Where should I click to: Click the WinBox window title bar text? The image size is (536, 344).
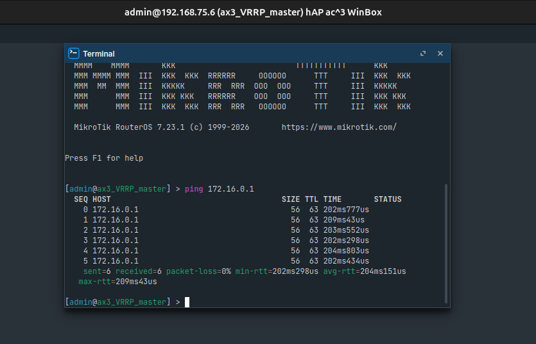(x=253, y=12)
